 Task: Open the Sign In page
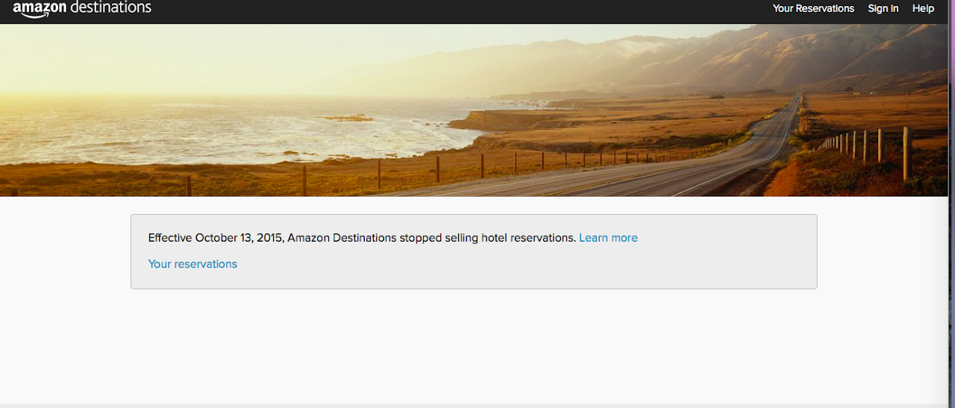tap(883, 8)
